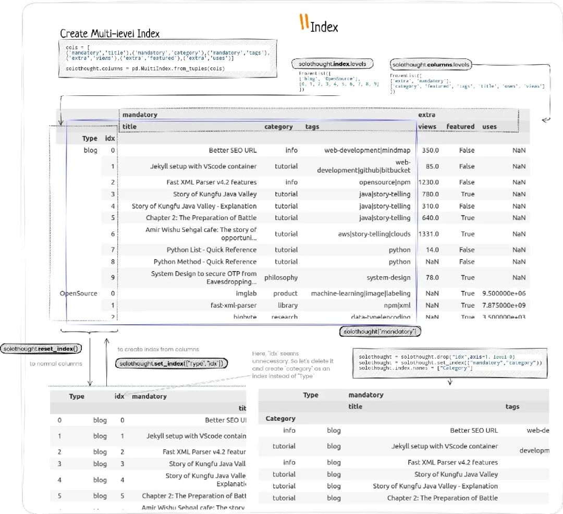Click the 9.500000e+06 uses value
Screen dimensions: 563x514
tap(504, 293)
